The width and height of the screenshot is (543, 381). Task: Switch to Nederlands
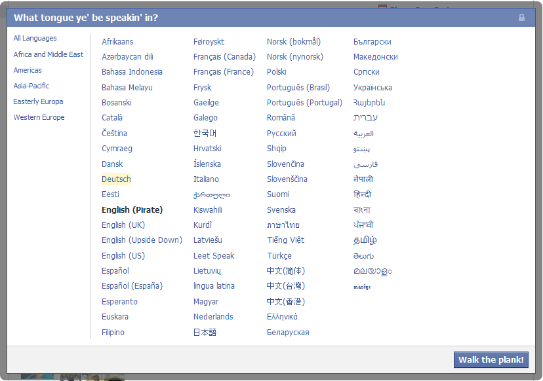pyautogui.click(x=213, y=317)
